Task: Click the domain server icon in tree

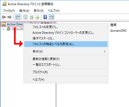Action: (x=9, y=29)
